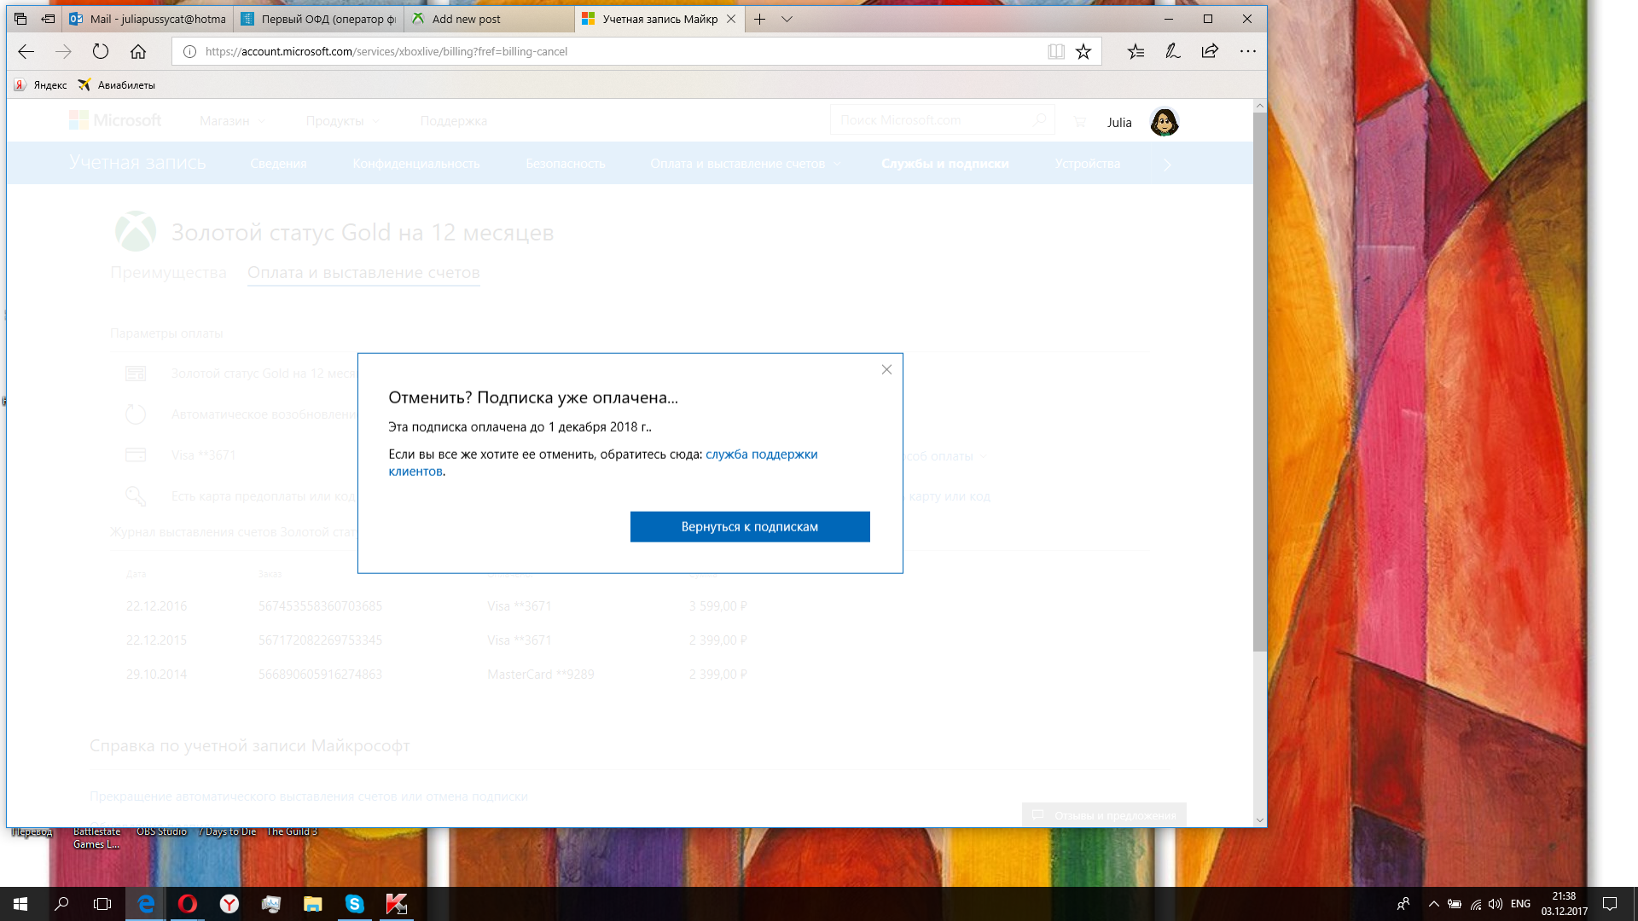Image resolution: width=1638 pixels, height=921 pixels.
Task: Open Skype from the taskbar
Action: 355,904
